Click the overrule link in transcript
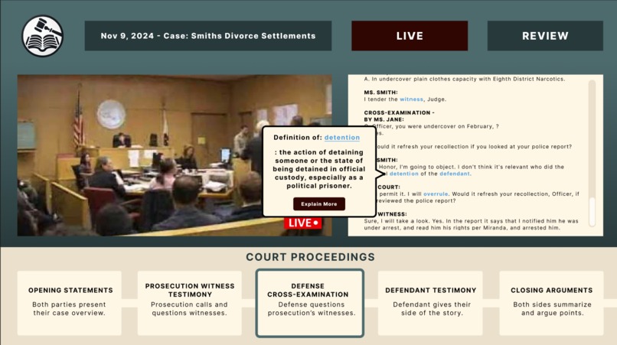Image resolution: width=617 pixels, height=345 pixels. pos(436,194)
